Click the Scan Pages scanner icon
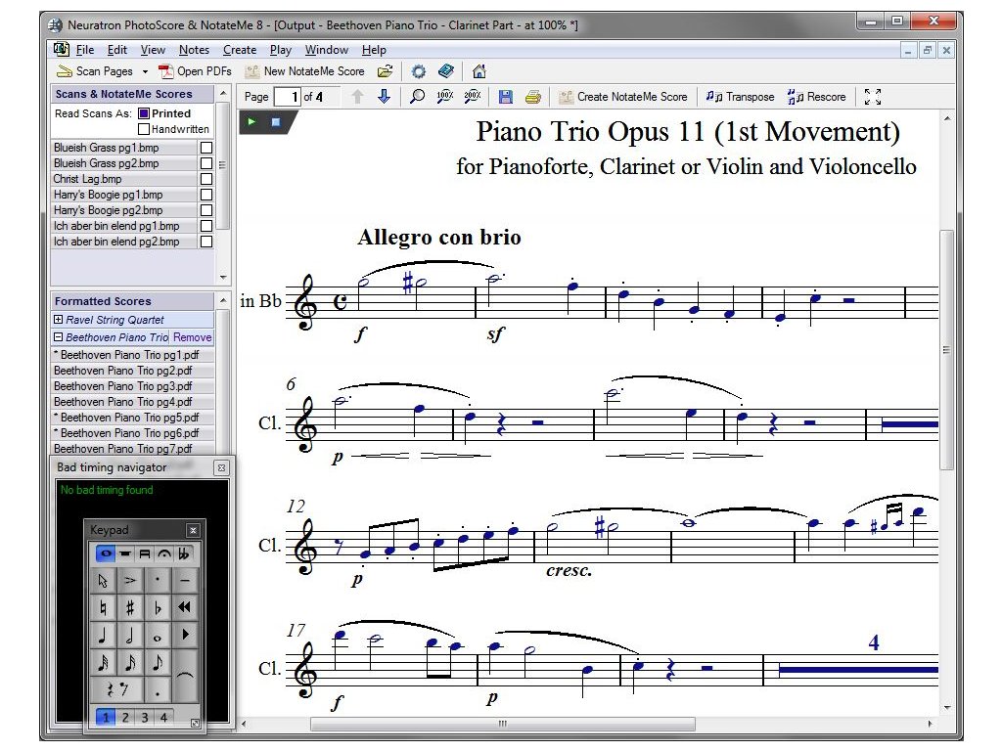Image resolution: width=1002 pixels, height=751 pixels. point(64,70)
